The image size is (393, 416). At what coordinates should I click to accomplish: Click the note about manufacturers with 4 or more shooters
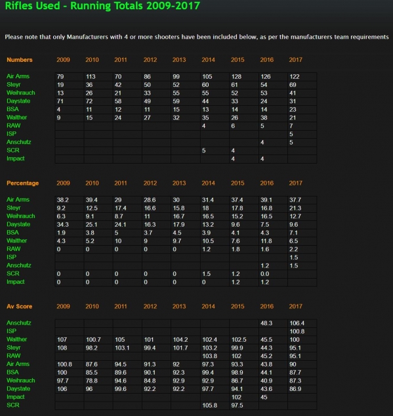point(197,37)
